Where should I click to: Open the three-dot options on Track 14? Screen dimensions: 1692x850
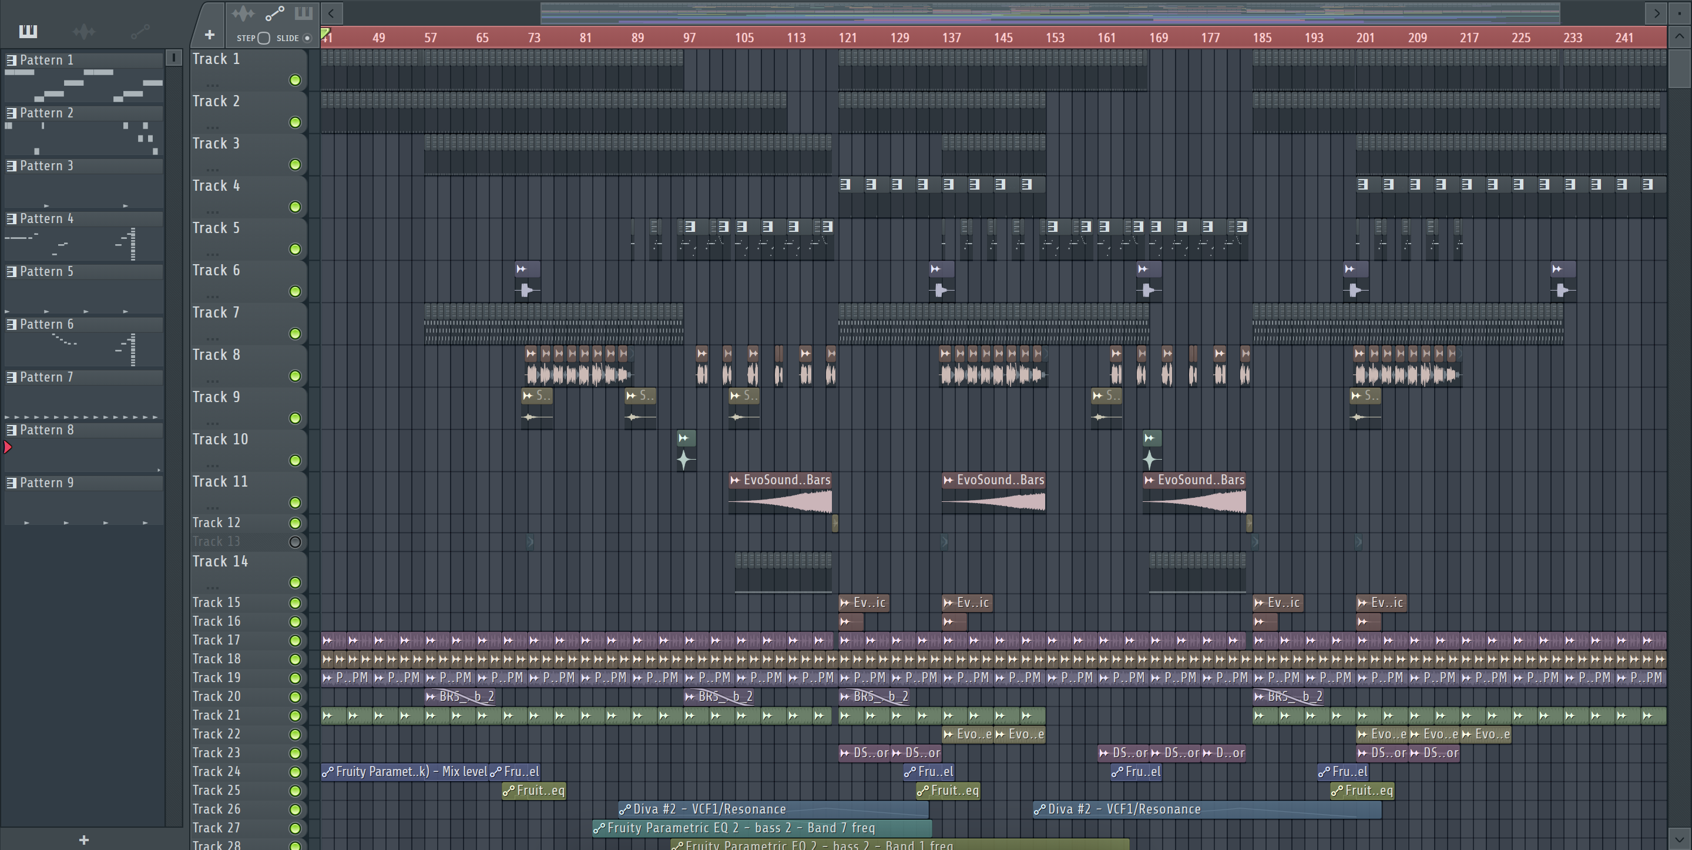pyautogui.click(x=211, y=588)
